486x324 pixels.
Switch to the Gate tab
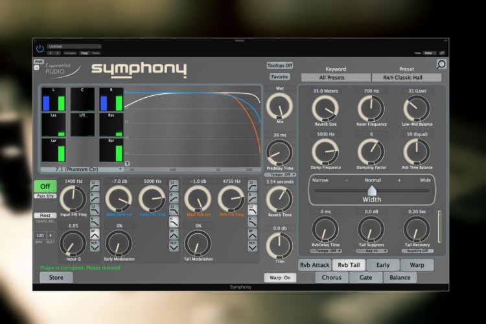coord(365,277)
